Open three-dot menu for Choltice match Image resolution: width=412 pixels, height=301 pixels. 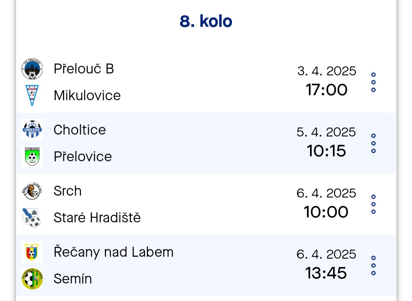tap(373, 143)
